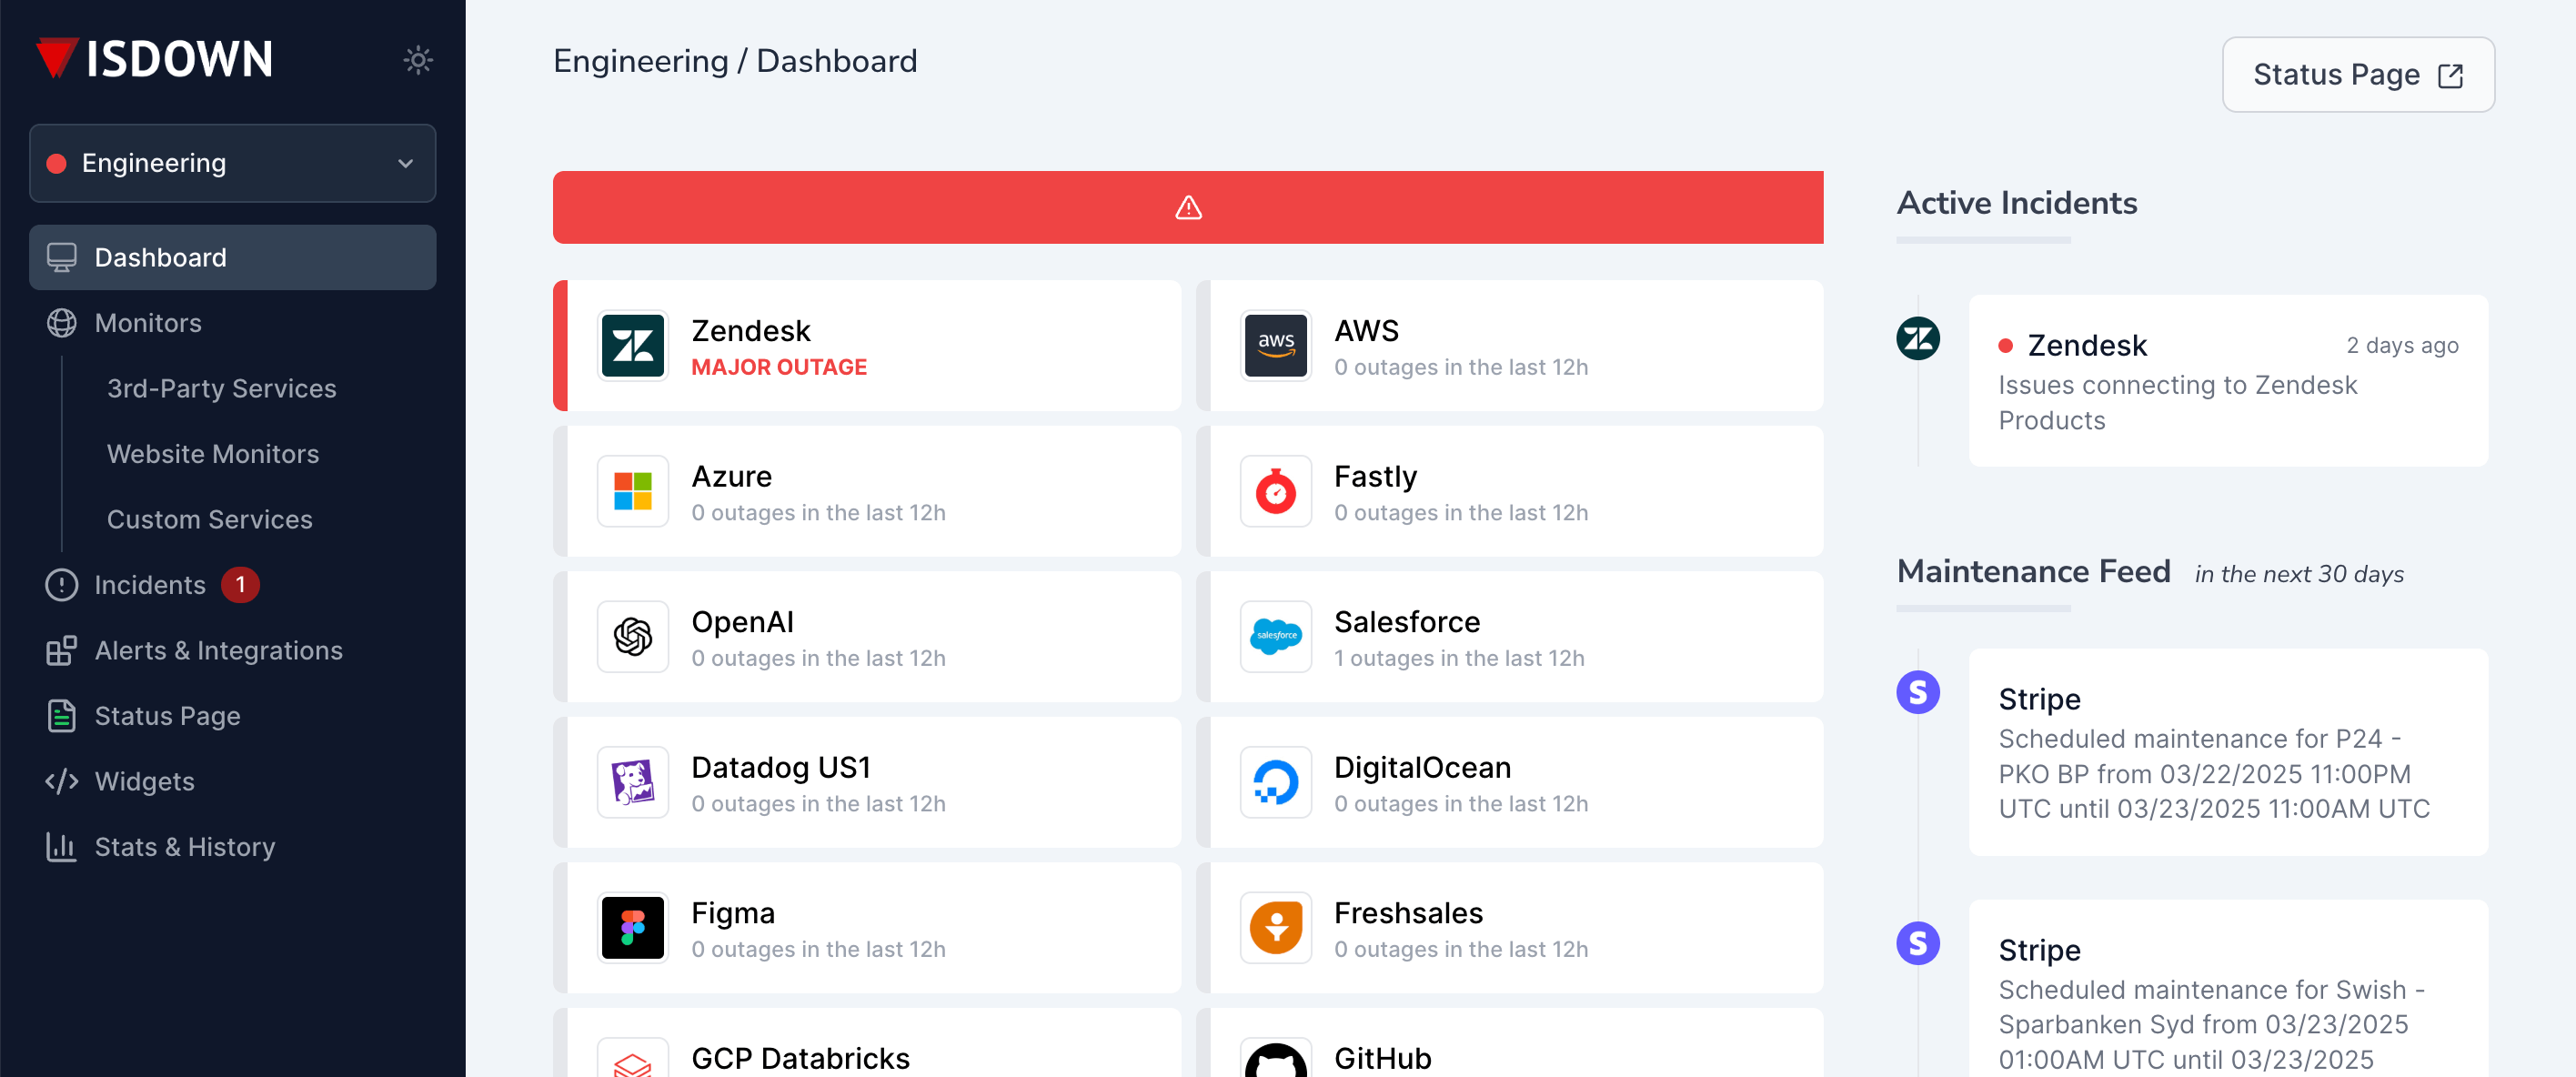Open Stripe P24 maintenance entry
The height and width of the screenshot is (1077, 2576).
click(2228, 752)
